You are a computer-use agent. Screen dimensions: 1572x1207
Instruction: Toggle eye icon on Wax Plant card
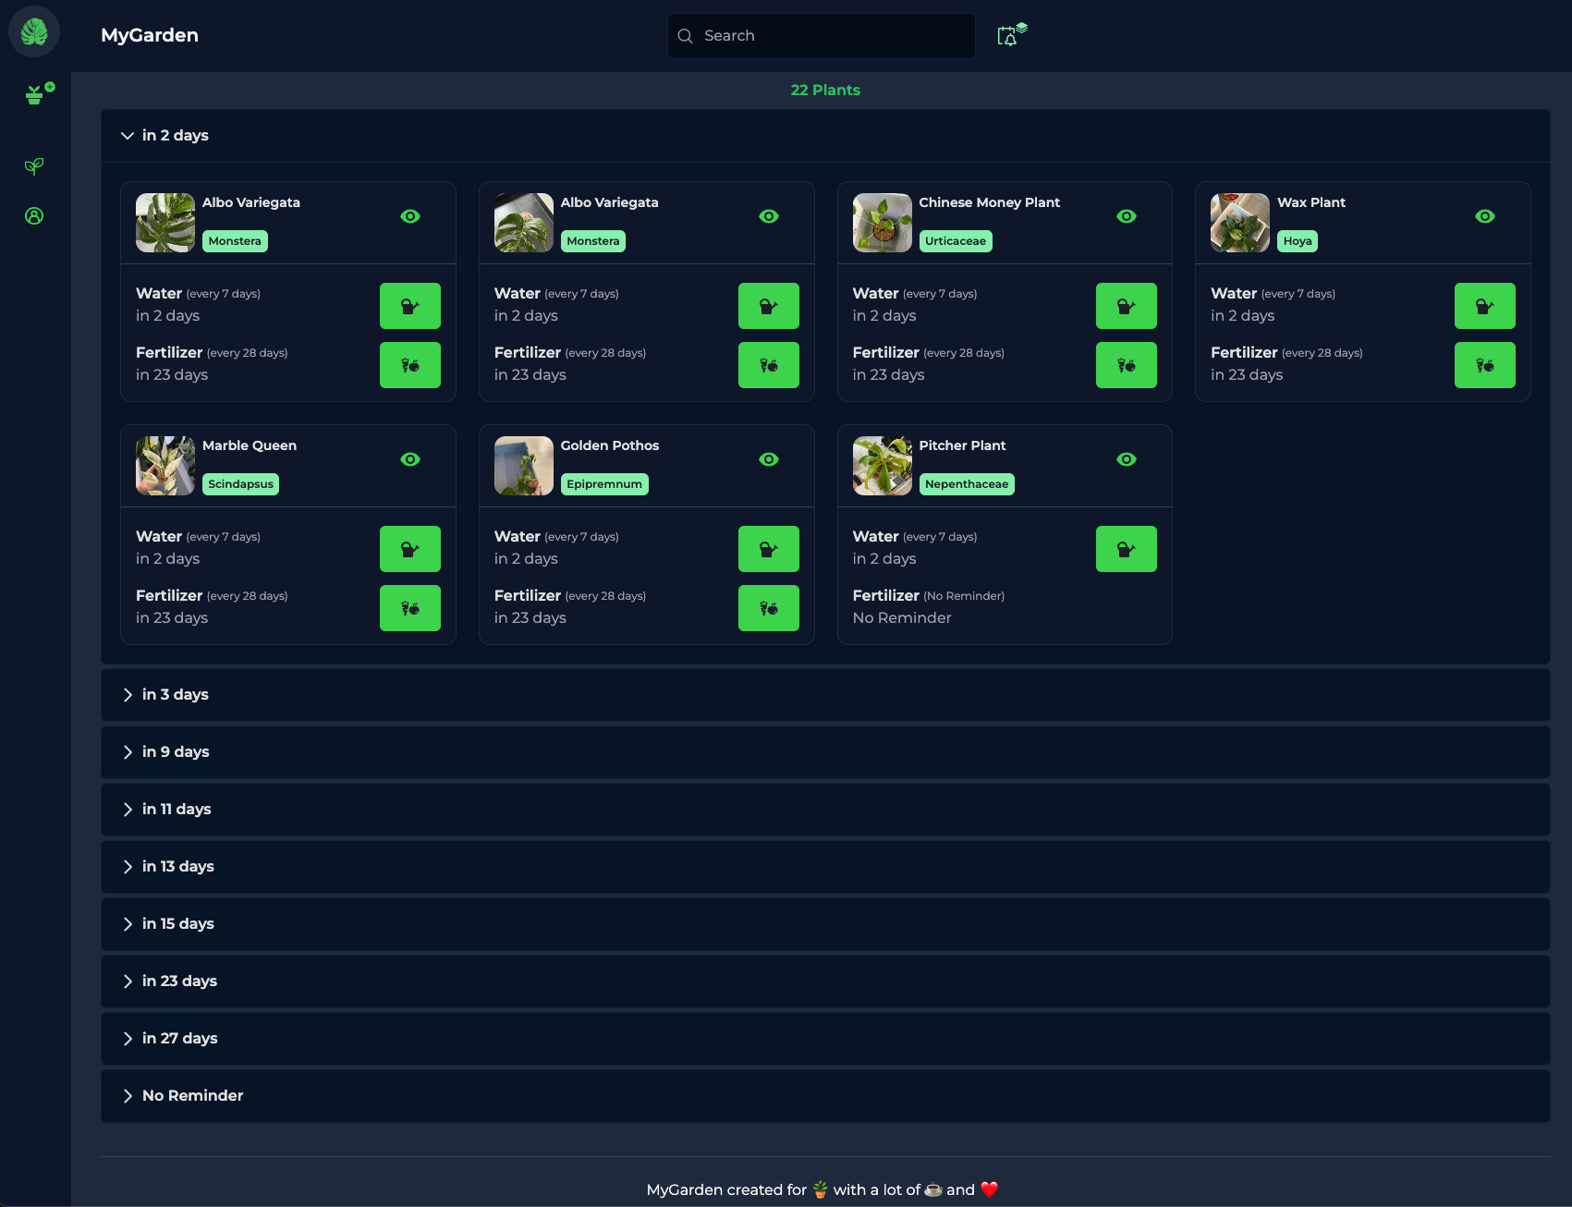coord(1484,216)
